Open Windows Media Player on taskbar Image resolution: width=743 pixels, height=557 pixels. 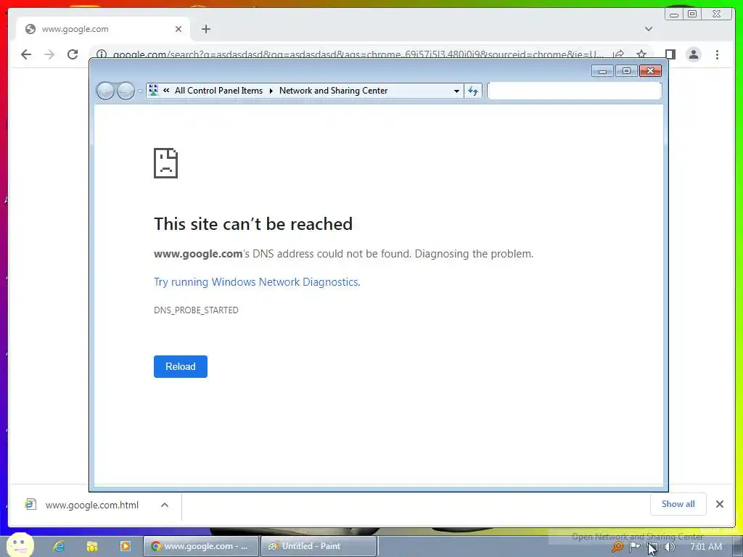pyautogui.click(x=125, y=546)
